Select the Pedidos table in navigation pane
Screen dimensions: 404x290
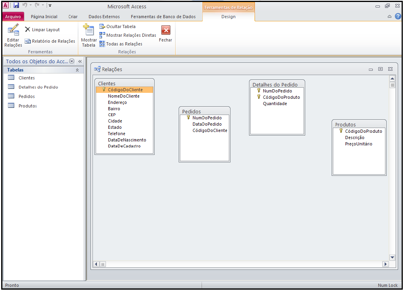(26, 96)
